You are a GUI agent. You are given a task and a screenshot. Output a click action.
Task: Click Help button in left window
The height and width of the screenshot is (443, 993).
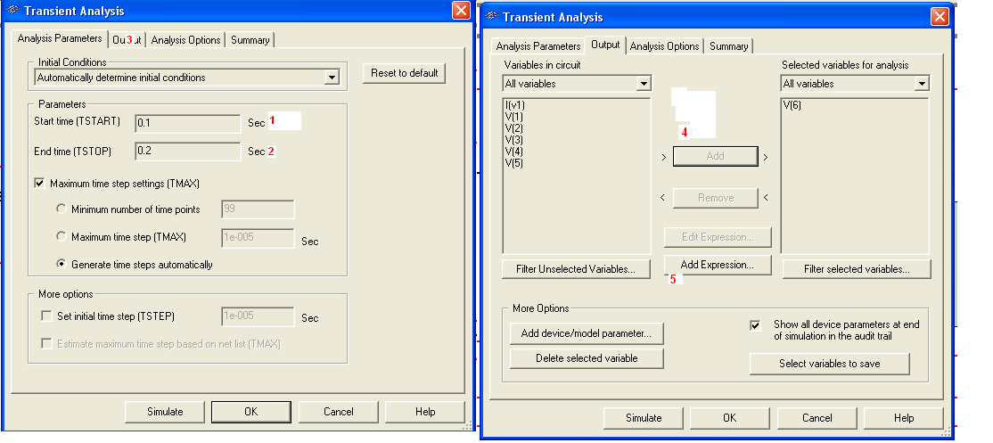[425, 412]
